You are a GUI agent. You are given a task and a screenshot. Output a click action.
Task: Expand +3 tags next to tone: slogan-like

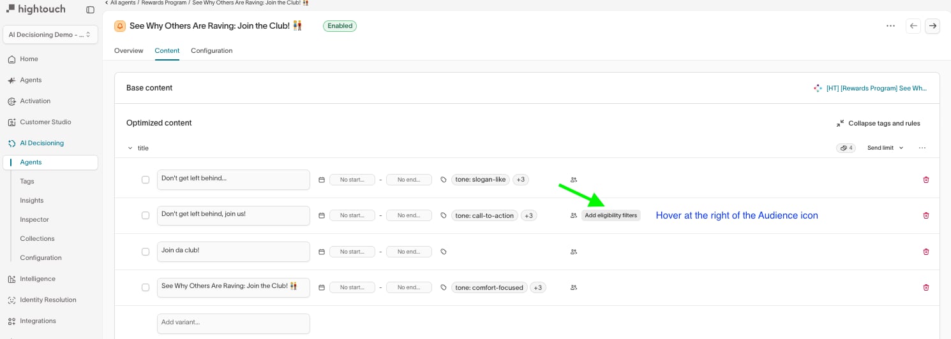tap(521, 180)
